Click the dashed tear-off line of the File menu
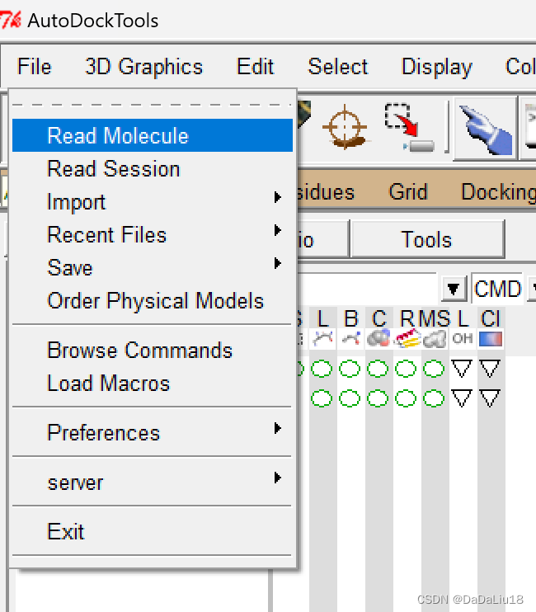This screenshot has height=612, width=536. [152, 105]
